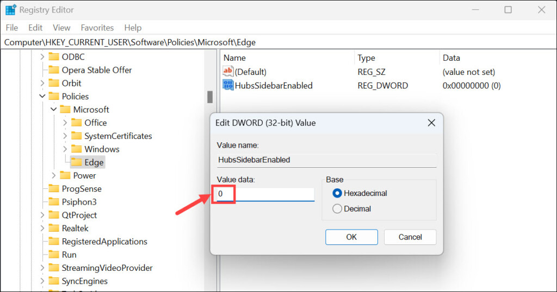Click the RegisteredApplications folder icon
Screen dimensions: 557x292
54,242
